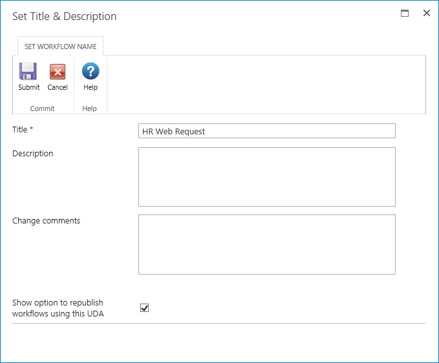Open Help via the question mark icon
Image resolution: width=439 pixels, height=363 pixels.
pyautogui.click(x=91, y=72)
